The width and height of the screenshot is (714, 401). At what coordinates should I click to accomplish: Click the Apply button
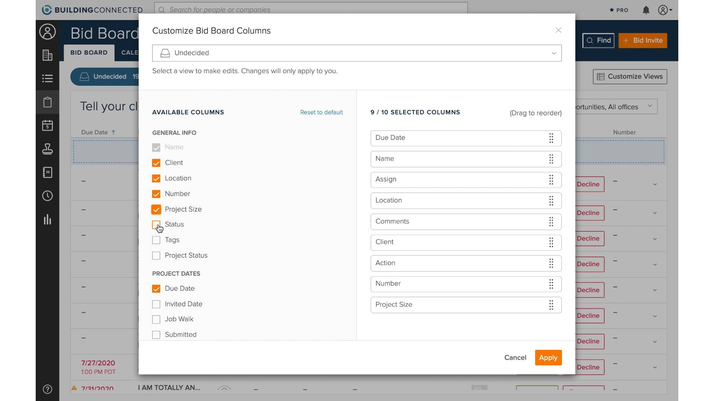click(548, 358)
